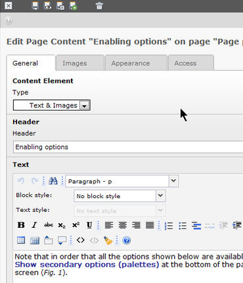Apply subscript formatting
This screenshot has width=243, height=283.
62,225
